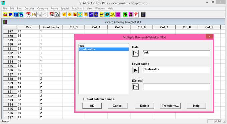
Task: Click the Select arrow button
Action: click(135, 87)
